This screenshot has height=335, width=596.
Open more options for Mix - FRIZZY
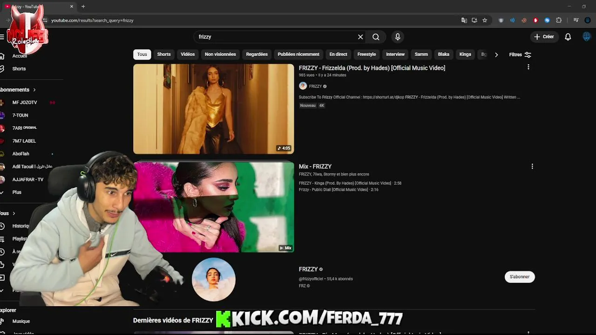click(x=532, y=166)
